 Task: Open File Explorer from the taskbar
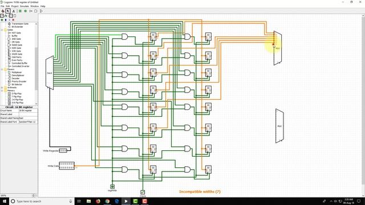(89, 201)
